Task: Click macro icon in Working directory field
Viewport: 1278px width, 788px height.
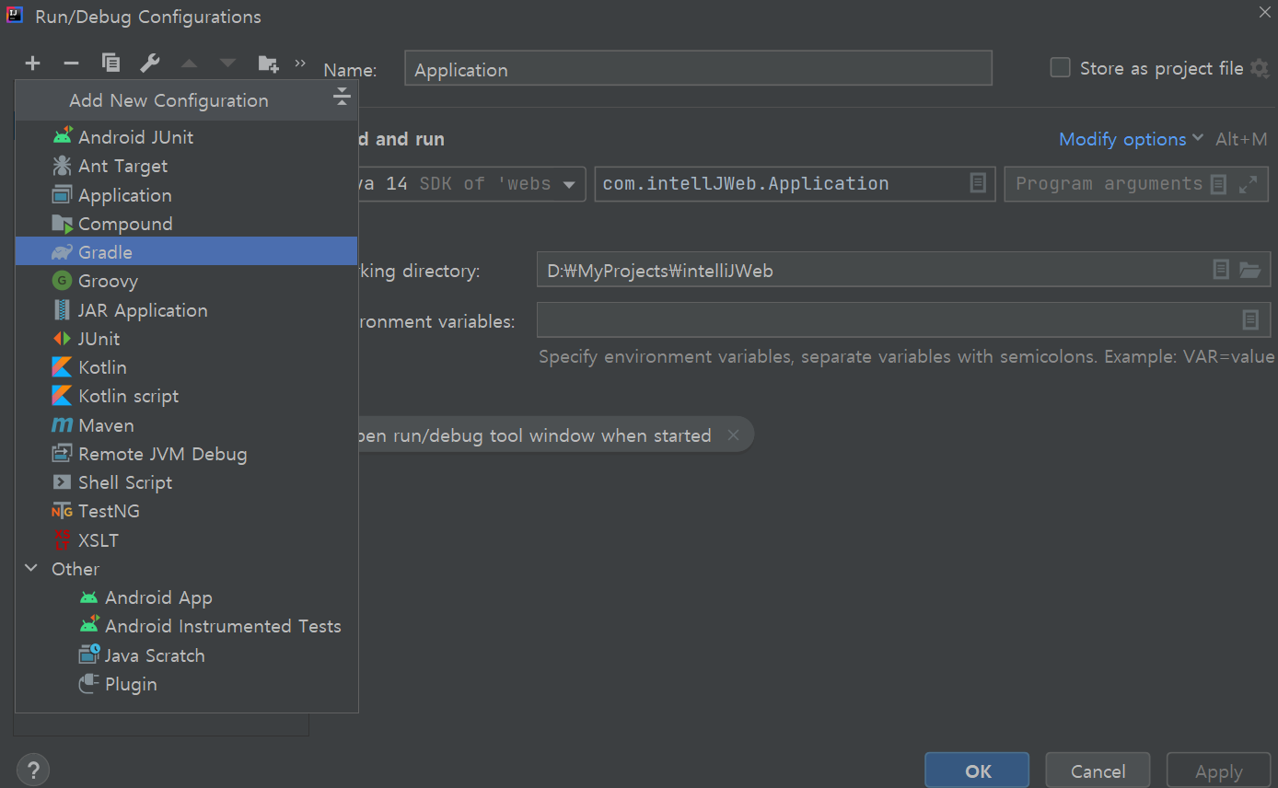Action: pyautogui.click(x=1221, y=270)
